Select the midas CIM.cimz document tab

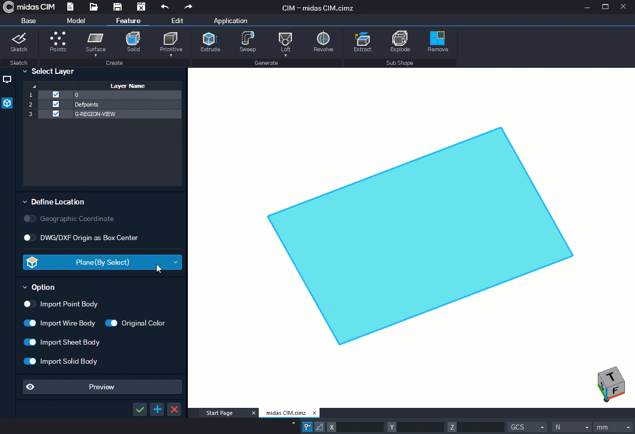pos(286,413)
